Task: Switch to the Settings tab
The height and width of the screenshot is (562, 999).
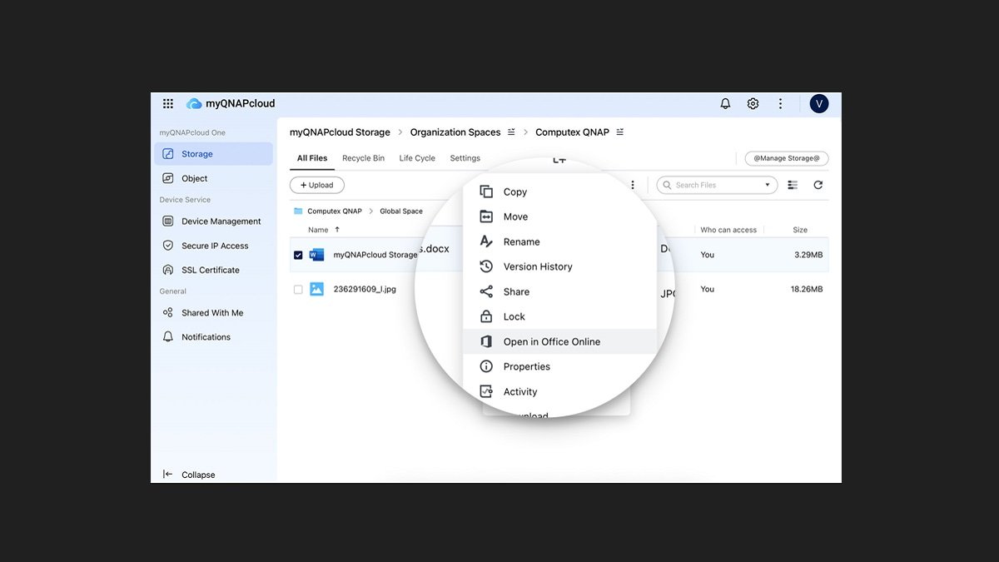Action: point(465,158)
